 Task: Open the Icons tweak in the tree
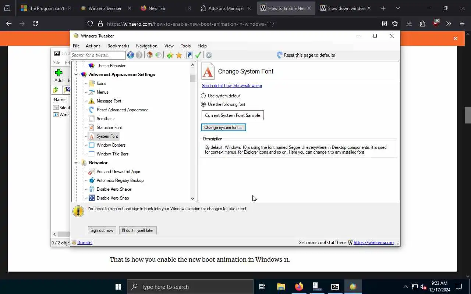101,83
